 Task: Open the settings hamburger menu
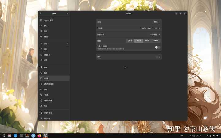68,13
